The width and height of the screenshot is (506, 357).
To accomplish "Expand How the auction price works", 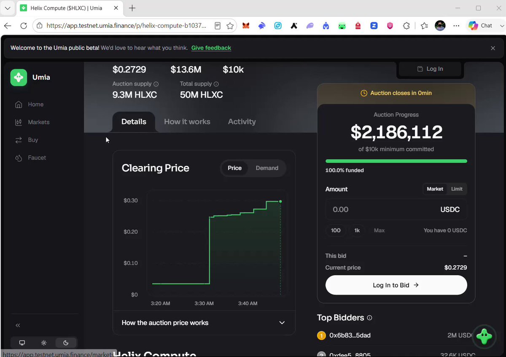I will coord(204,323).
